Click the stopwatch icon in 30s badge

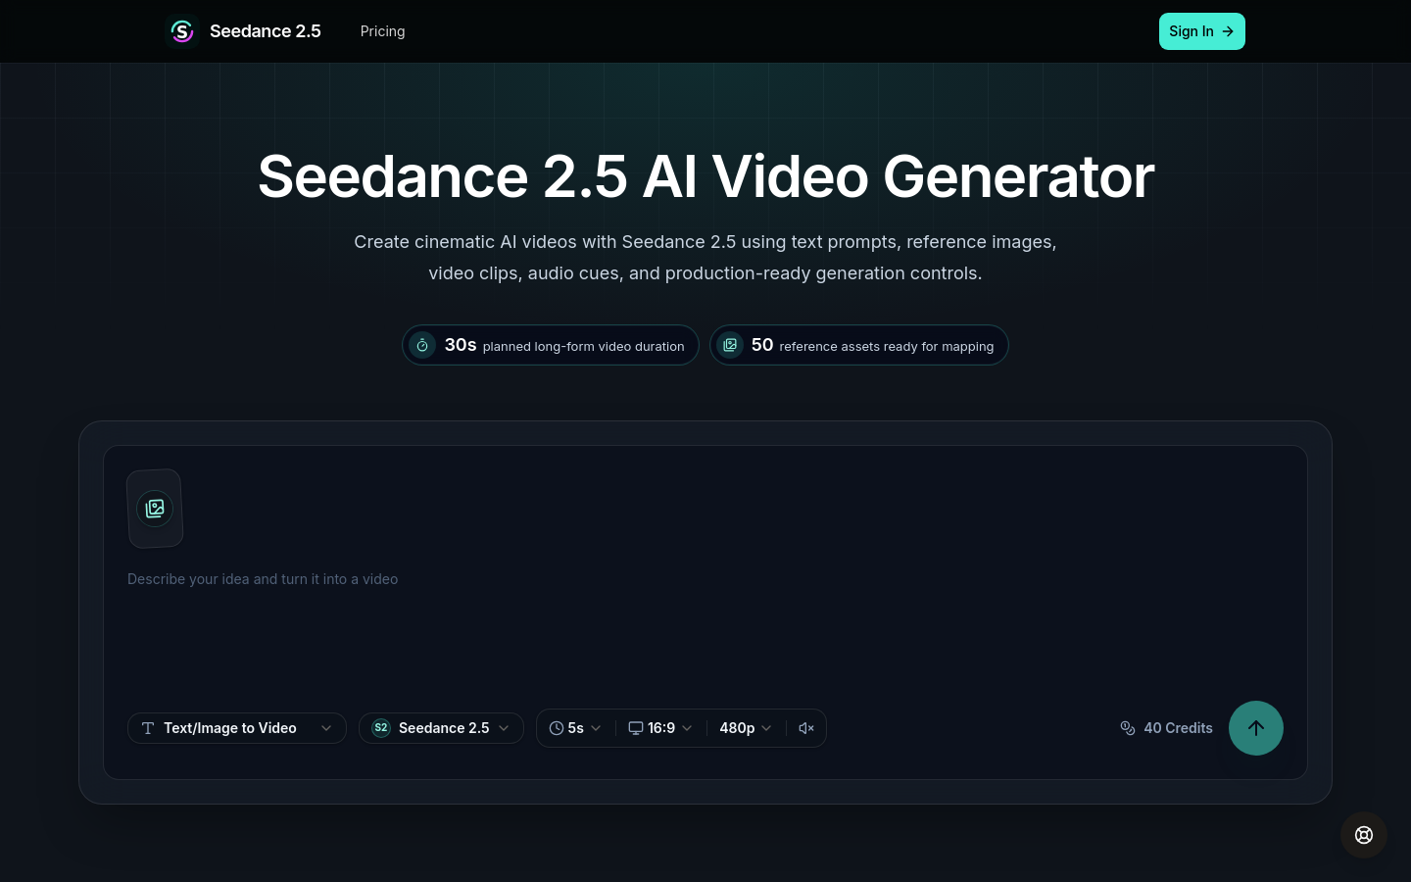[x=422, y=345]
